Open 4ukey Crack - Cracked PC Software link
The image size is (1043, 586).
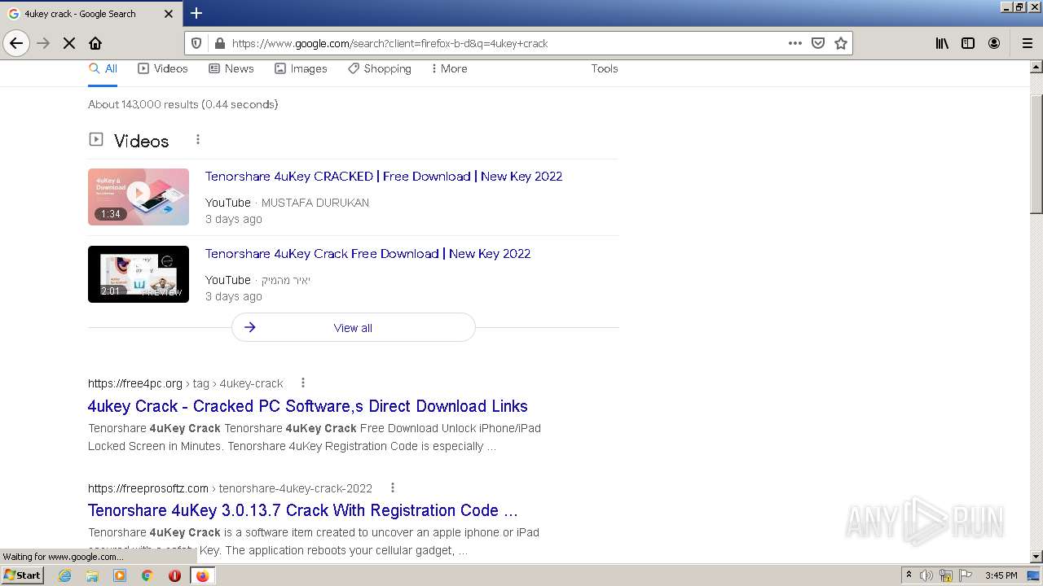click(307, 406)
